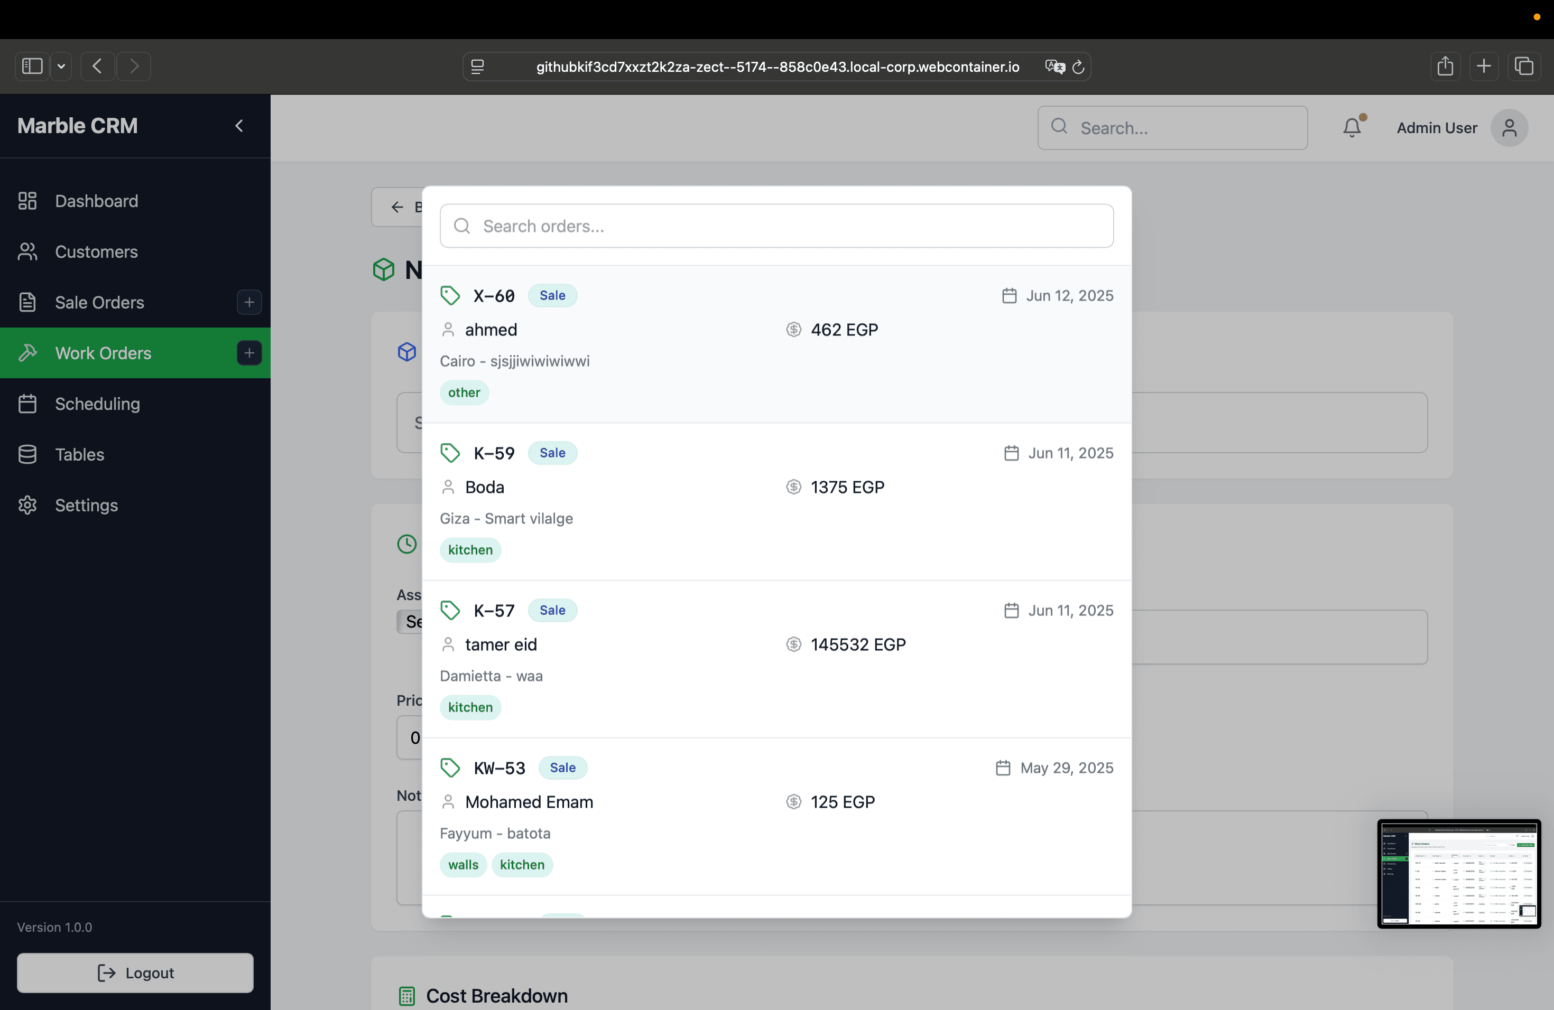Open notifications bell
Image resolution: width=1554 pixels, height=1010 pixels.
[x=1352, y=127]
